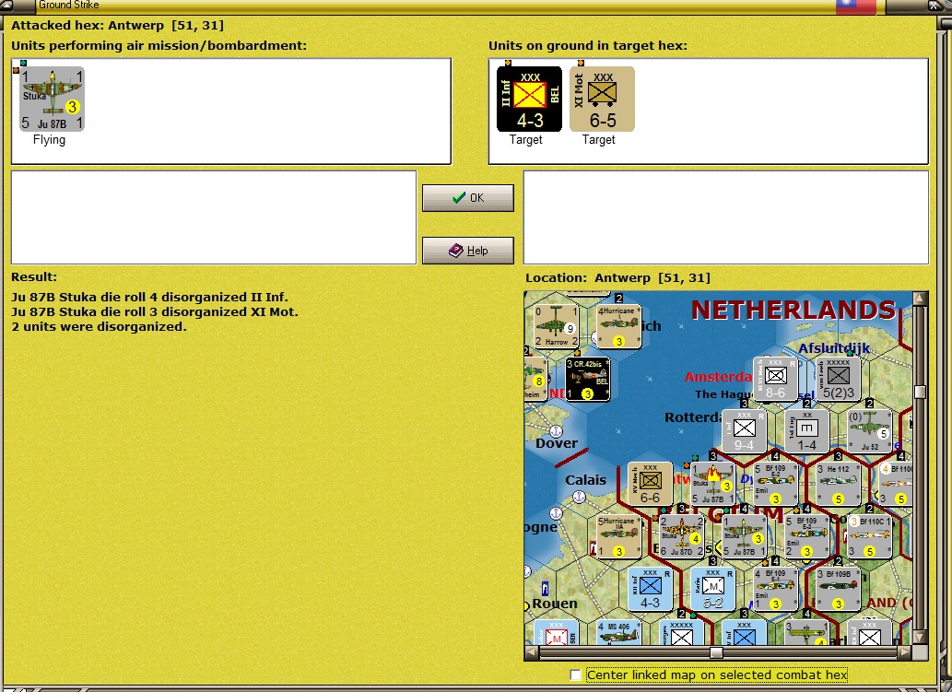
Task: Click the map's horizontal scrollbar right arrow
Action: tap(905, 652)
